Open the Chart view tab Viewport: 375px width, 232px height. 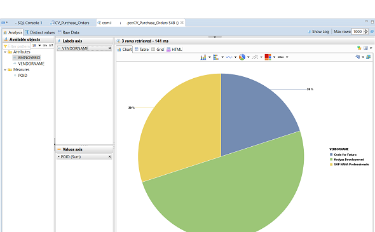click(x=125, y=50)
